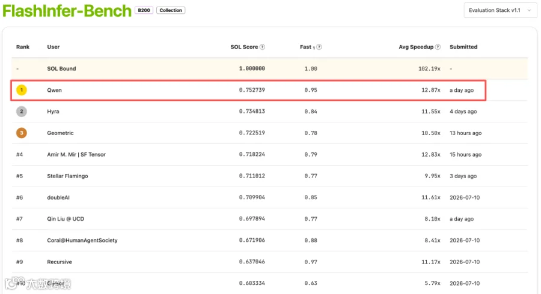Click the 3 days ago timestamp
Image resolution: width=541 pixels, height=294 pixels.
coord(463,176)
